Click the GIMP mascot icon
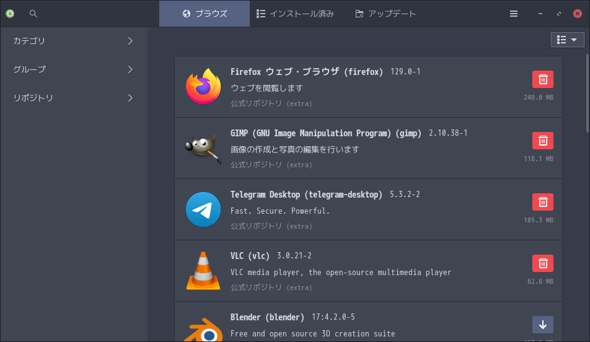The width and height of the screenshot is (590, 342). pyautogui.click(x=203, y=148)
